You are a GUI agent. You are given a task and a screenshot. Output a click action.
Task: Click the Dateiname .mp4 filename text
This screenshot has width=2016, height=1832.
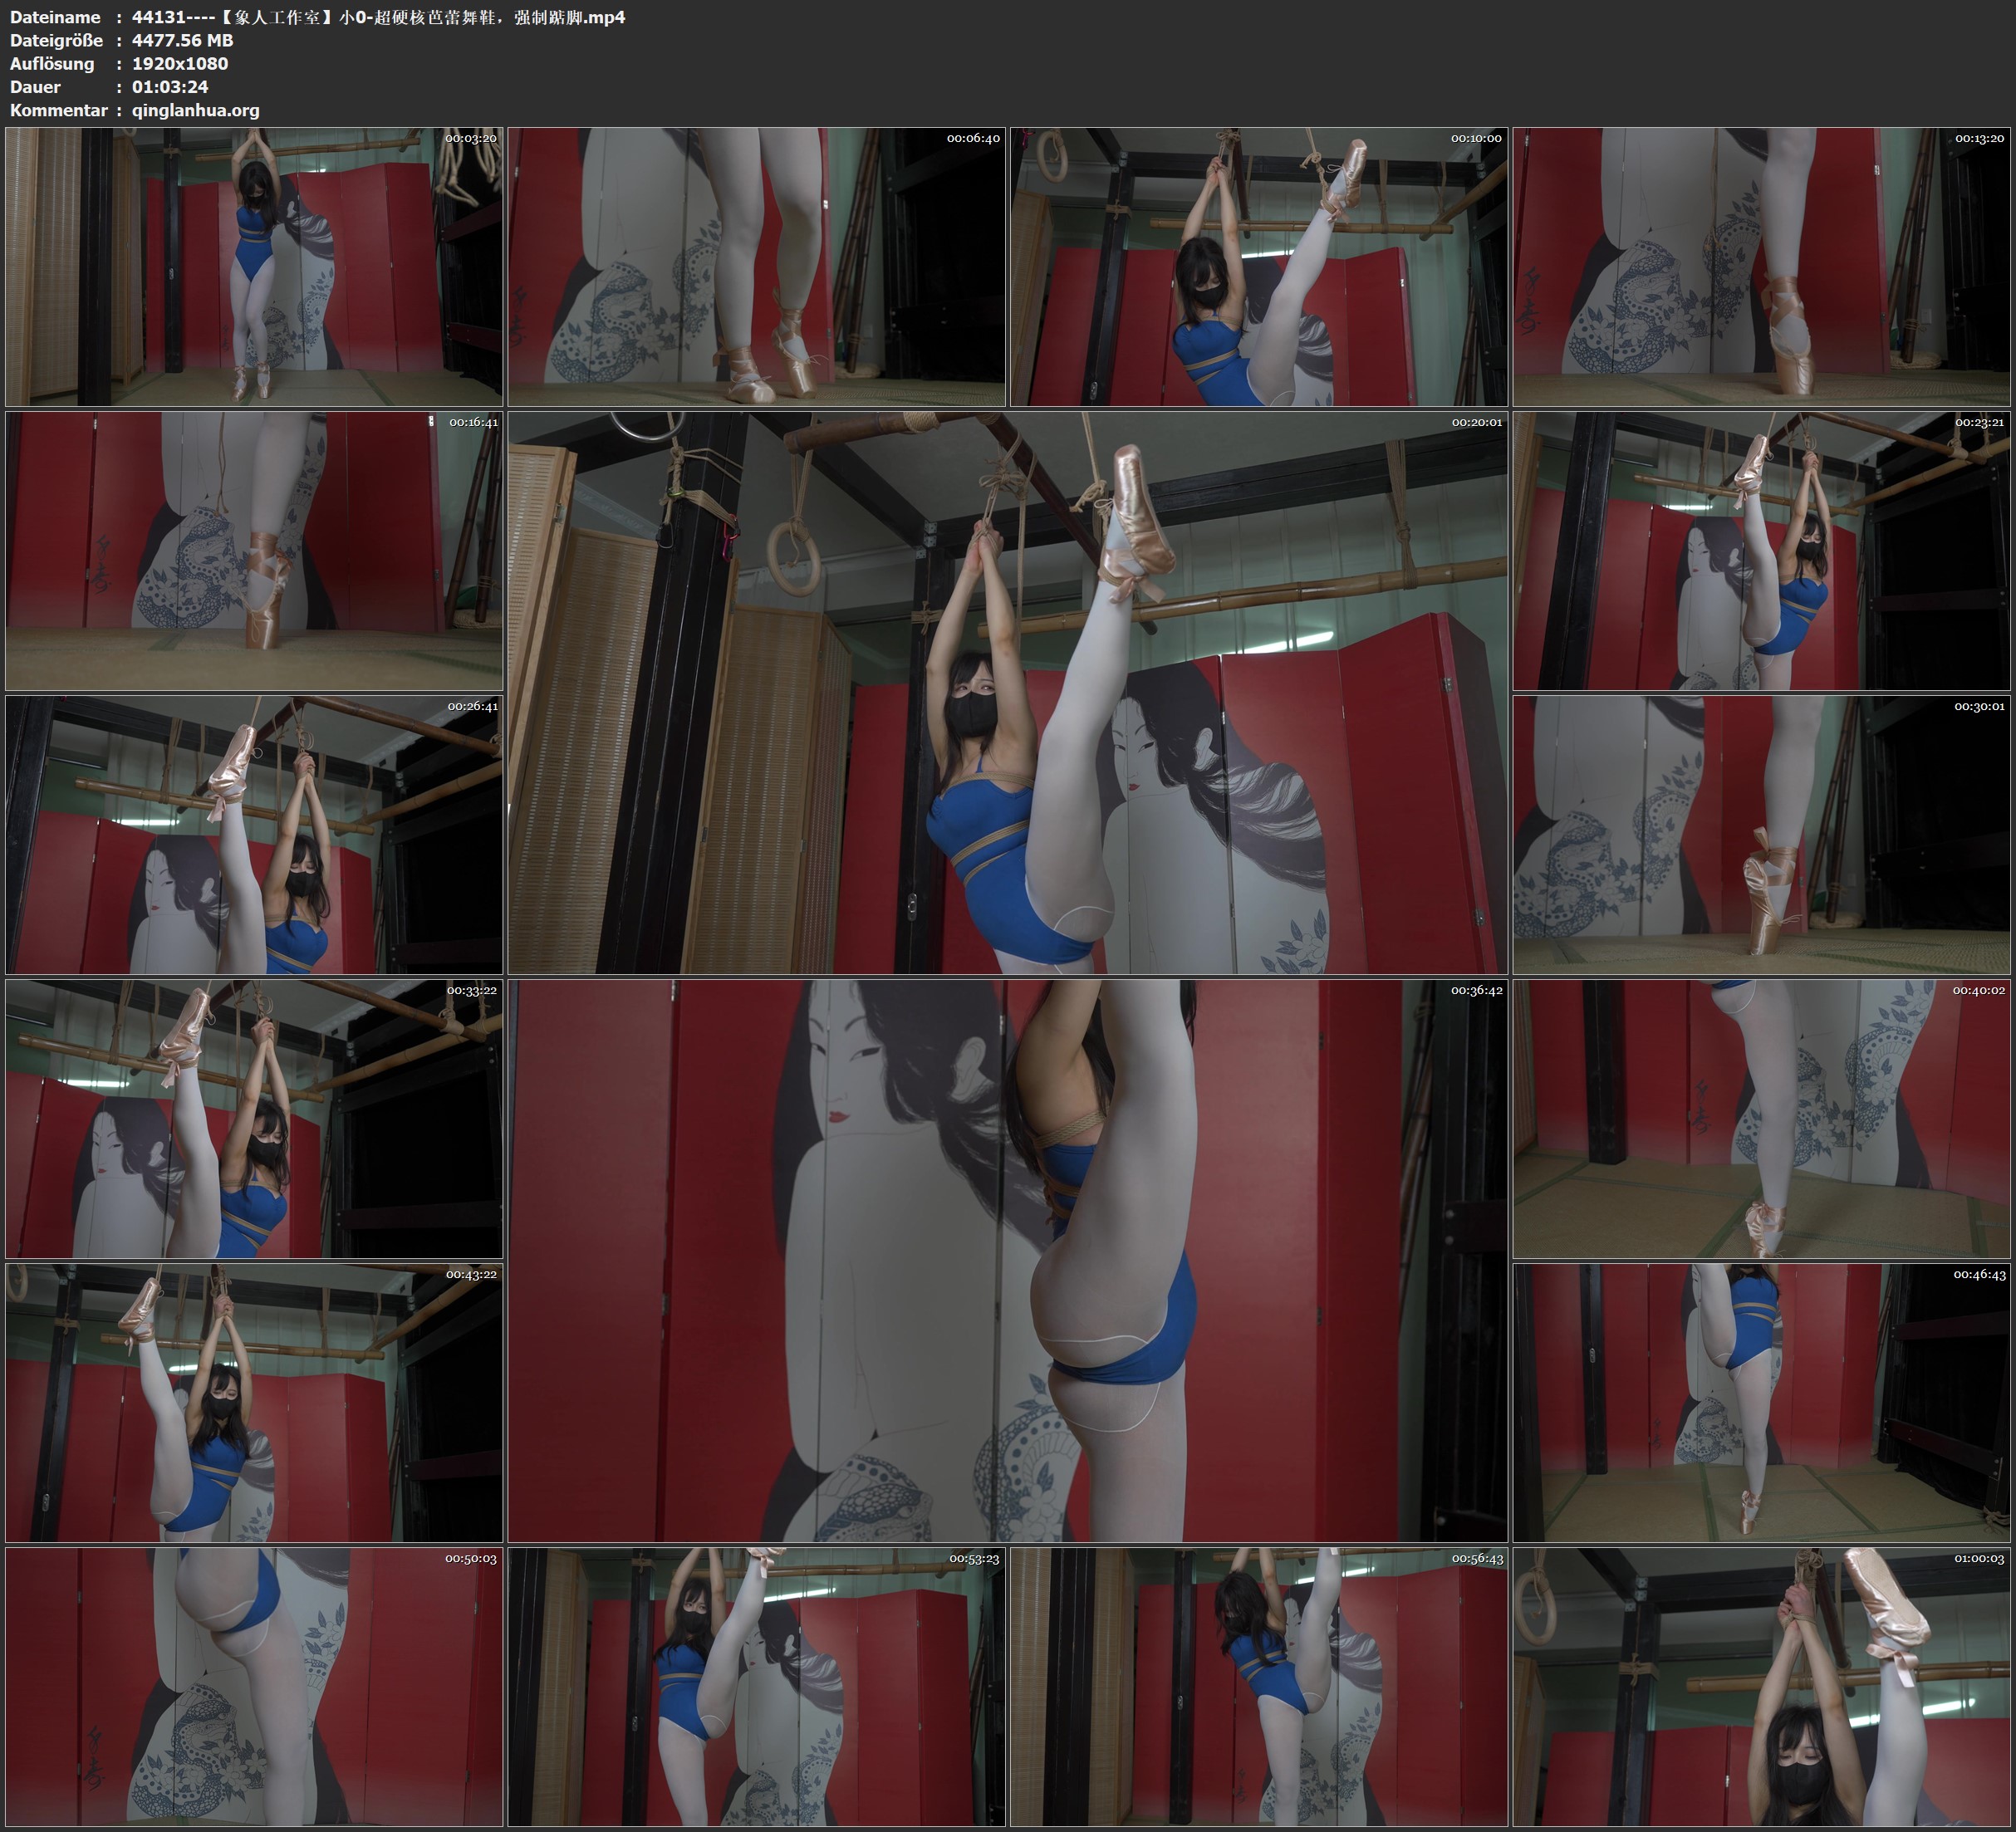[x=378, y=17]
